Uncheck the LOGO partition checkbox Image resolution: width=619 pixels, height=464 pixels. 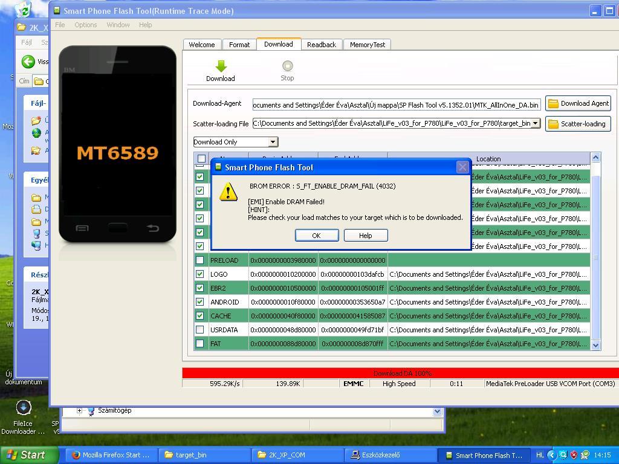[x=199, y=274]
